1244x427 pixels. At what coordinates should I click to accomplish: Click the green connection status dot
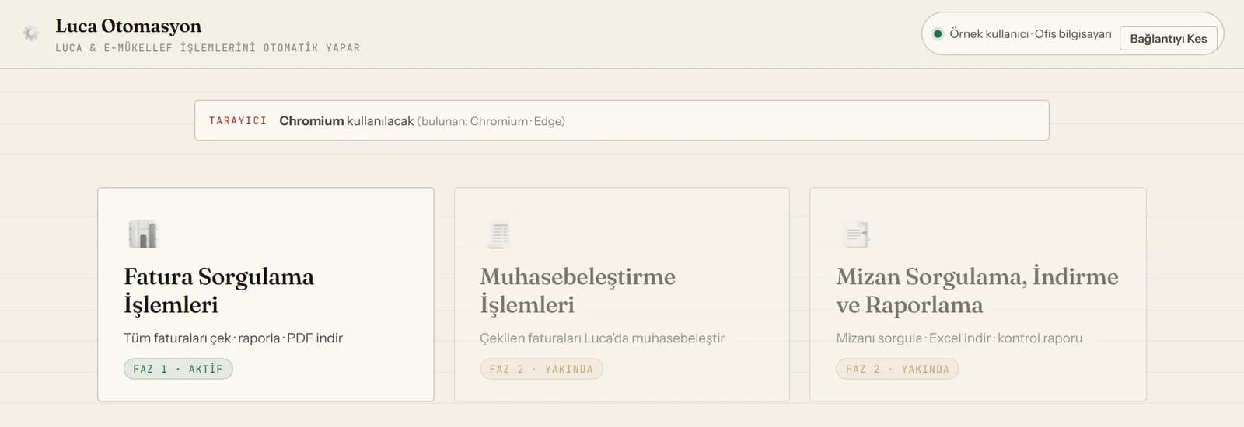[x=938, y=34]
